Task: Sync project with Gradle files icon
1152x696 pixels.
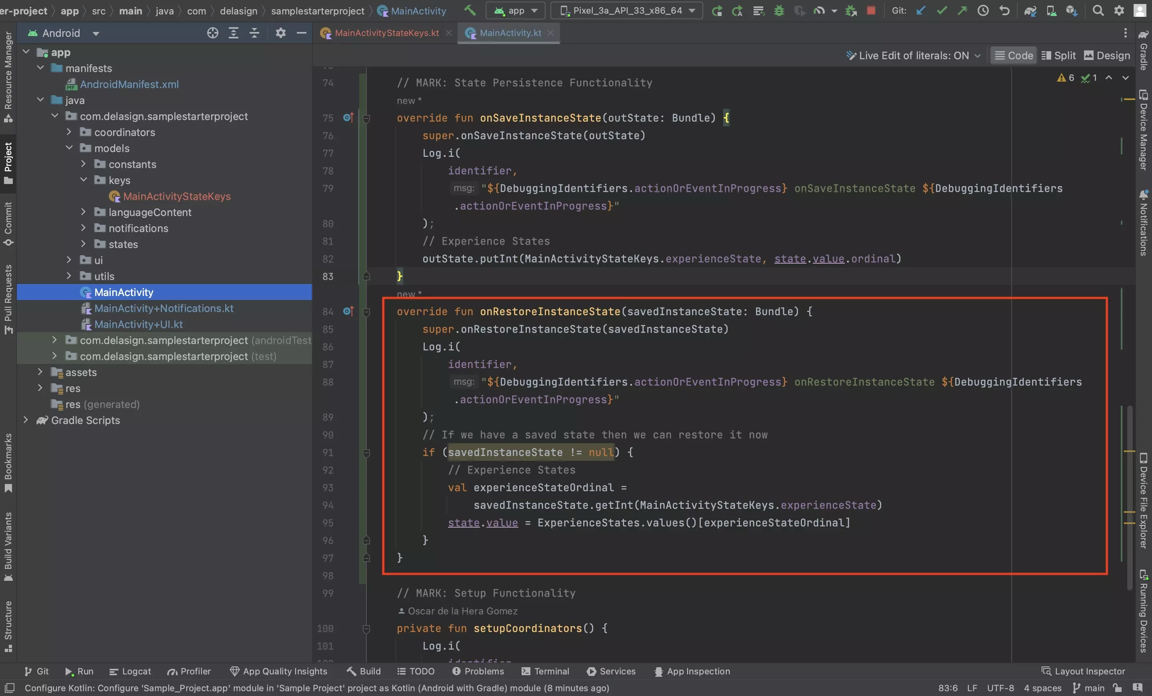Action: tap(1030, 10)
